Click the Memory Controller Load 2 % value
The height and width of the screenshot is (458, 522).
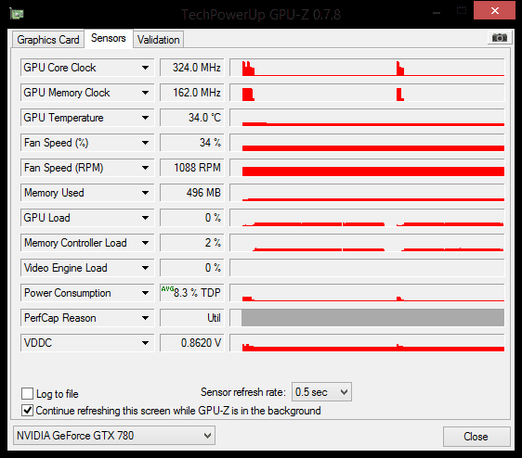192,243
